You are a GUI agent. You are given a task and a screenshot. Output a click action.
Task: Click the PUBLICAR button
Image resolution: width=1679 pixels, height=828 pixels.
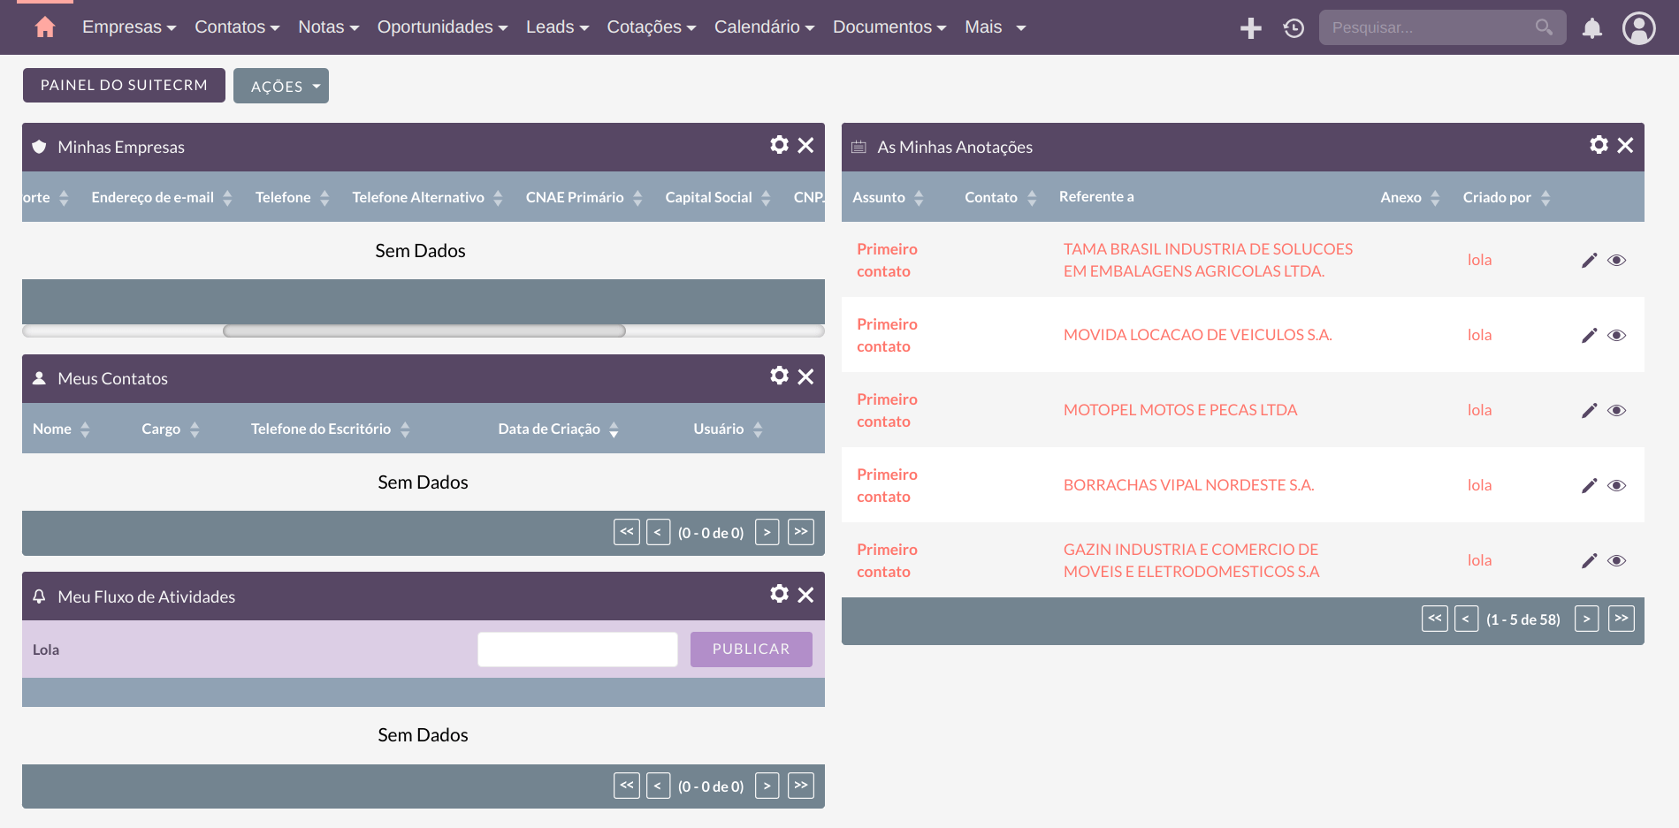(751, 649)
